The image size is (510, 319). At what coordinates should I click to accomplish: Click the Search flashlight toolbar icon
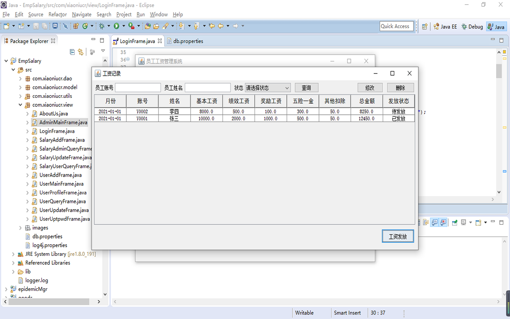[x=166, y=26]
